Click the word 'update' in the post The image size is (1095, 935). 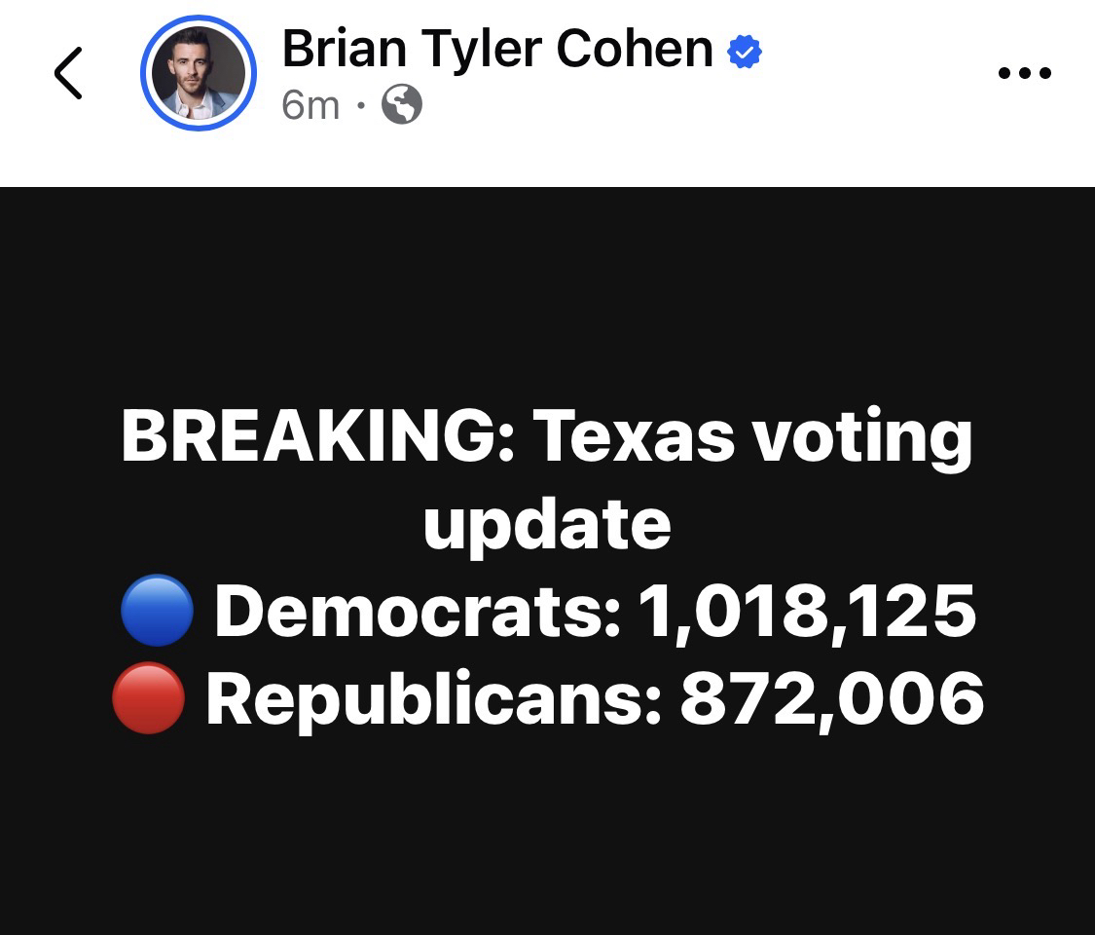pyautogui.click(x=547, y=524)
